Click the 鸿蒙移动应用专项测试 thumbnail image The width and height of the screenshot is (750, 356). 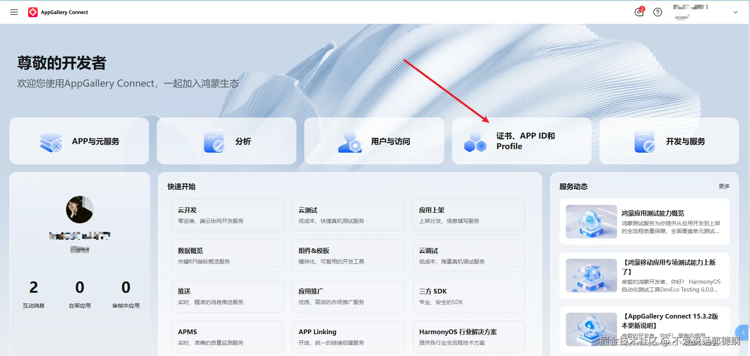[591, 276]
